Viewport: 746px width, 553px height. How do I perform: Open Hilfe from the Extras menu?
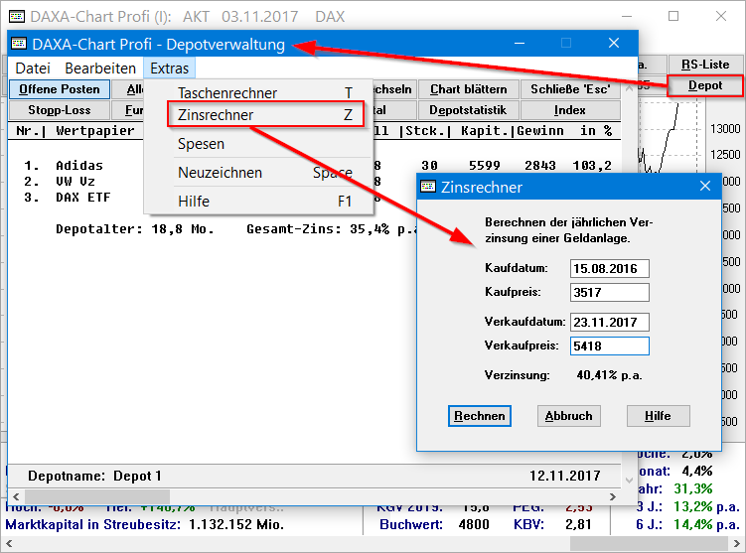pyautogui.click(x=194, y=202)
